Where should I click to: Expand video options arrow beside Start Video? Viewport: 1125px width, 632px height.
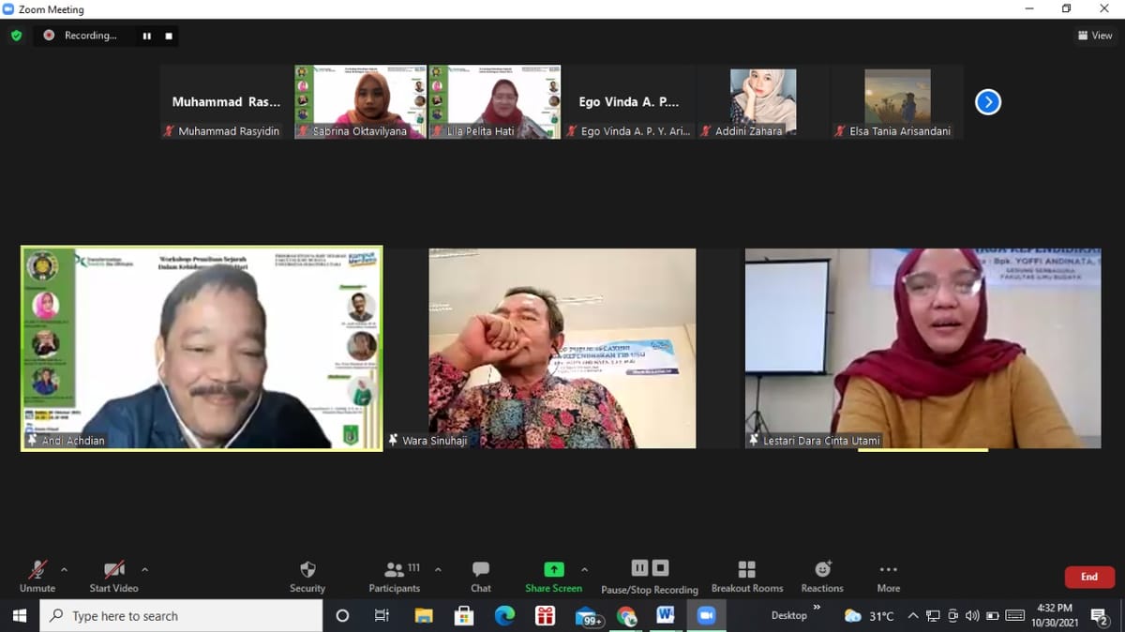pos(144,569)
